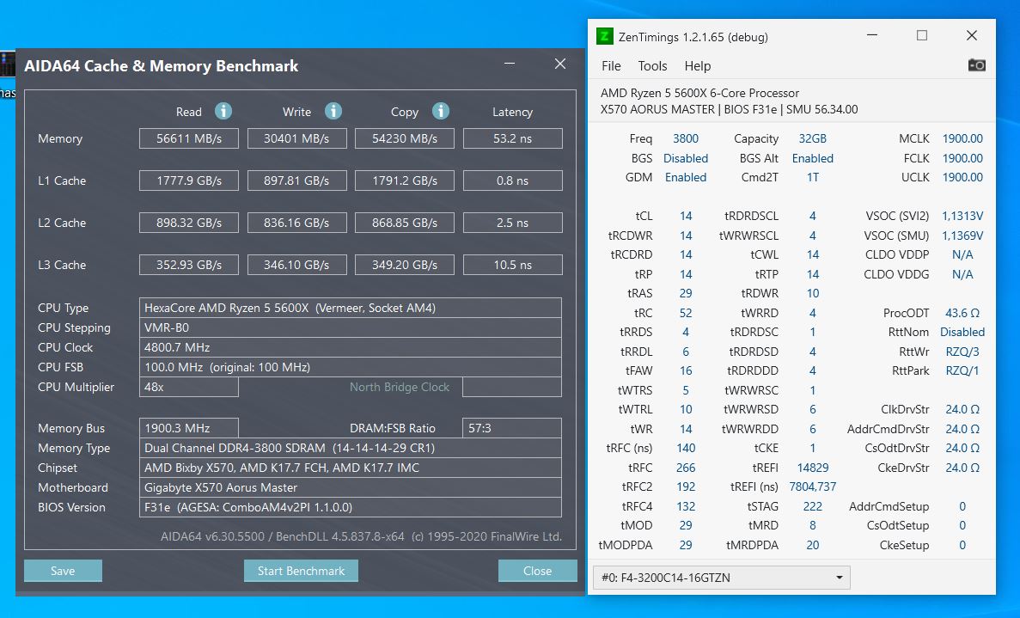This screenshot has height=618, width=1020.
Task: Click L3 Cache Copy value 349.20 GB/s
Action: coord(405,265)
